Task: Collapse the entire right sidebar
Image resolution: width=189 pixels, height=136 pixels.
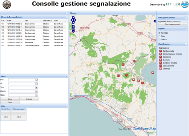Action: (187, 13)
